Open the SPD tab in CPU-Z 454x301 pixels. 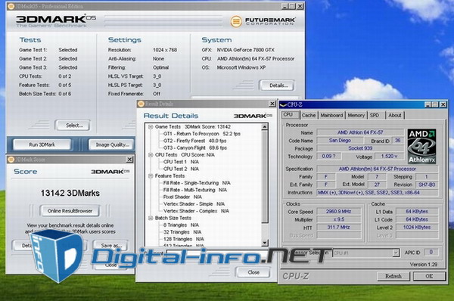pos(375,115)
